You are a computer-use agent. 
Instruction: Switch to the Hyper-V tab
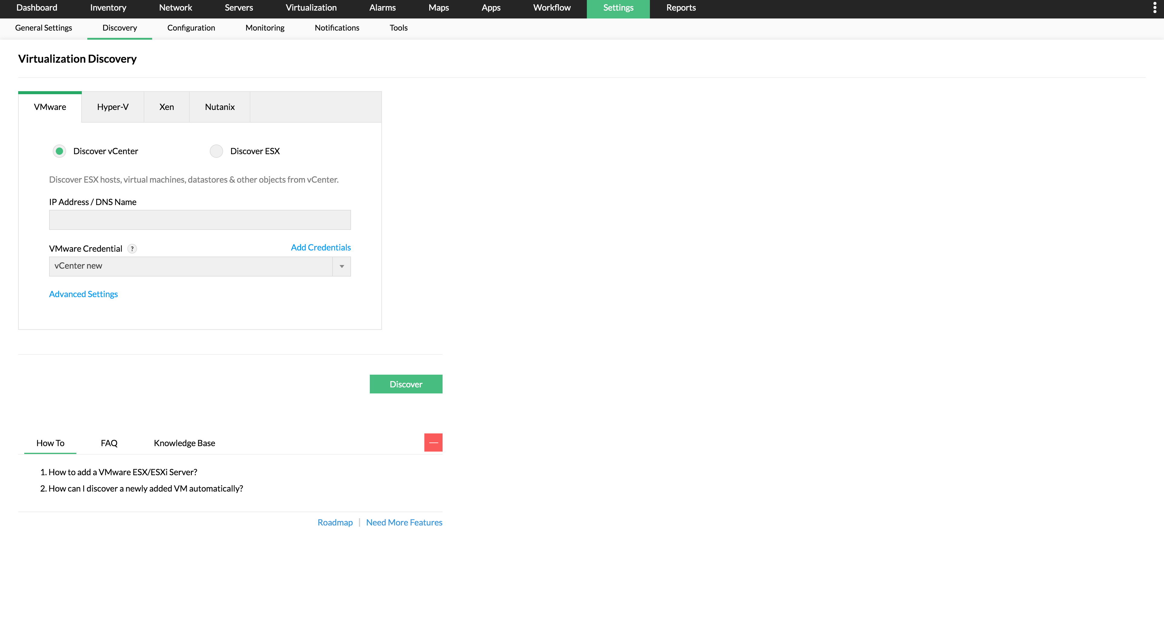tap(112, 107)
